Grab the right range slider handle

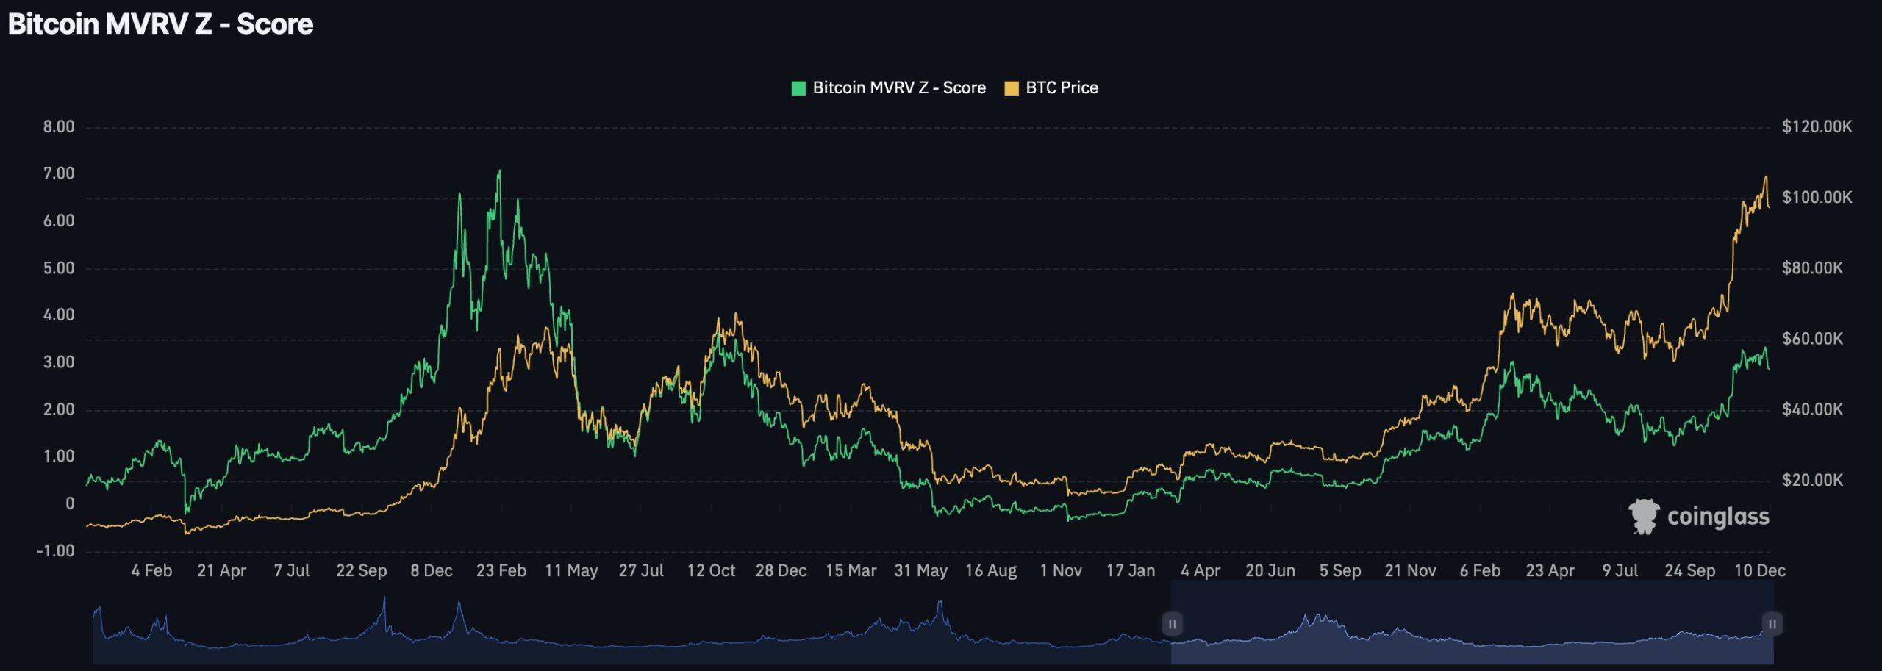coord(1772,624)
